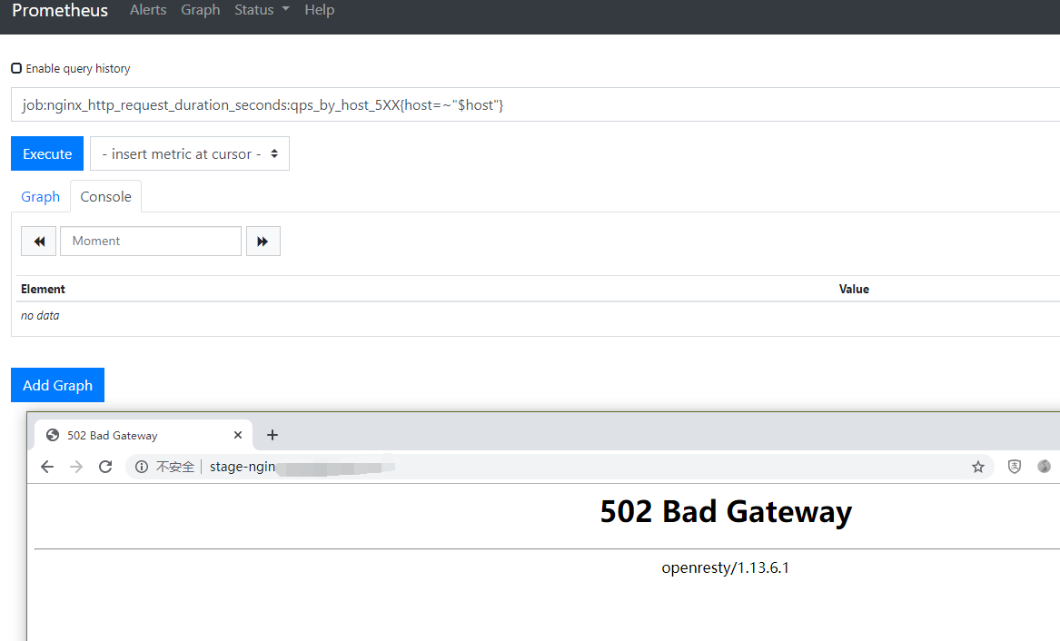The height and width of the screenshot is (641, 1060).
Task: Open the Graph page in the navbar
Action: click(x=200, y=10)
